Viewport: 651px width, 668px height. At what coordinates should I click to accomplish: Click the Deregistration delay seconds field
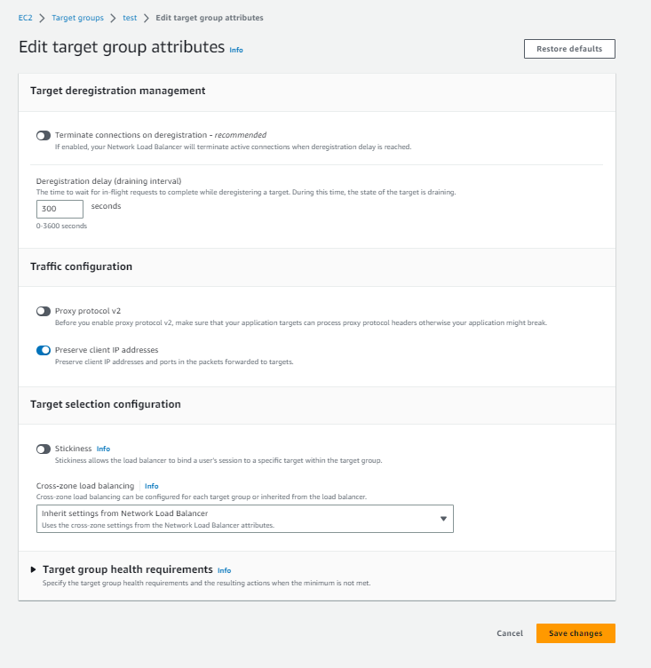[60, 209]
